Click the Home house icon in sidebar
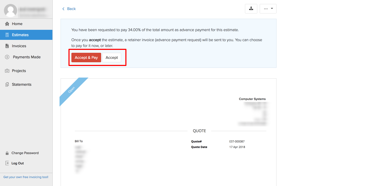The height and width of the screenshot is (186, 379). click(x=7, y=24)
